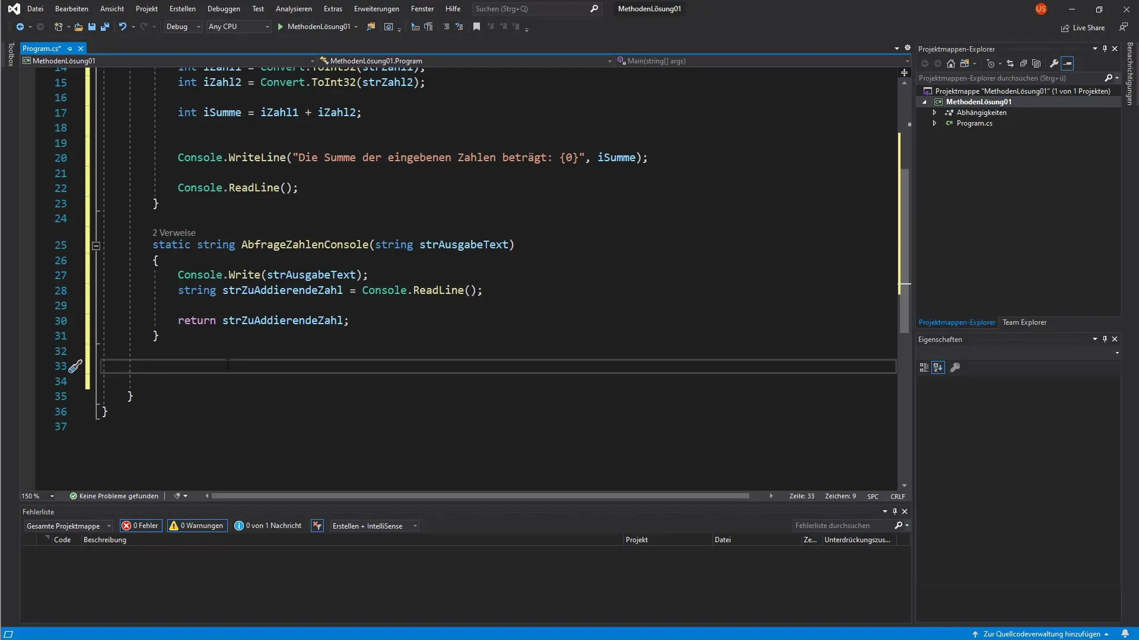1139x640 pixels.
Task: Click the navigate backward arrow in toolbar
Action: pyautogui.click(x=20, y=27)
